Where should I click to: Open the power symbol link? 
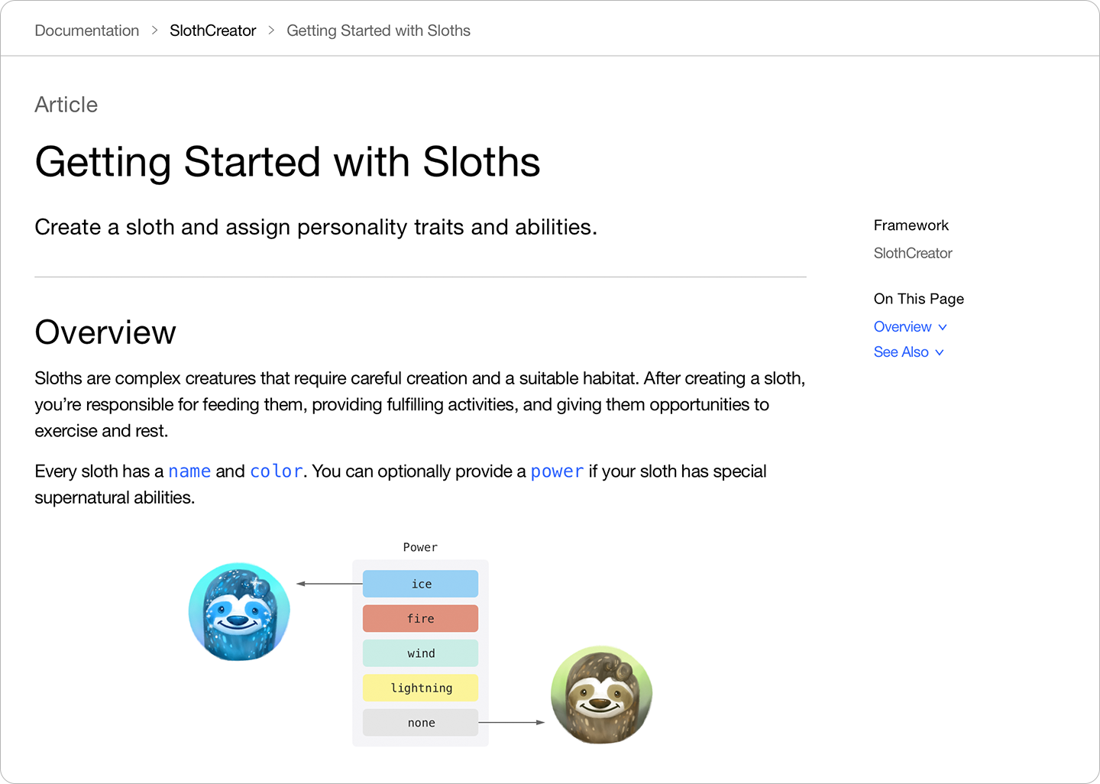pos(557,471)
